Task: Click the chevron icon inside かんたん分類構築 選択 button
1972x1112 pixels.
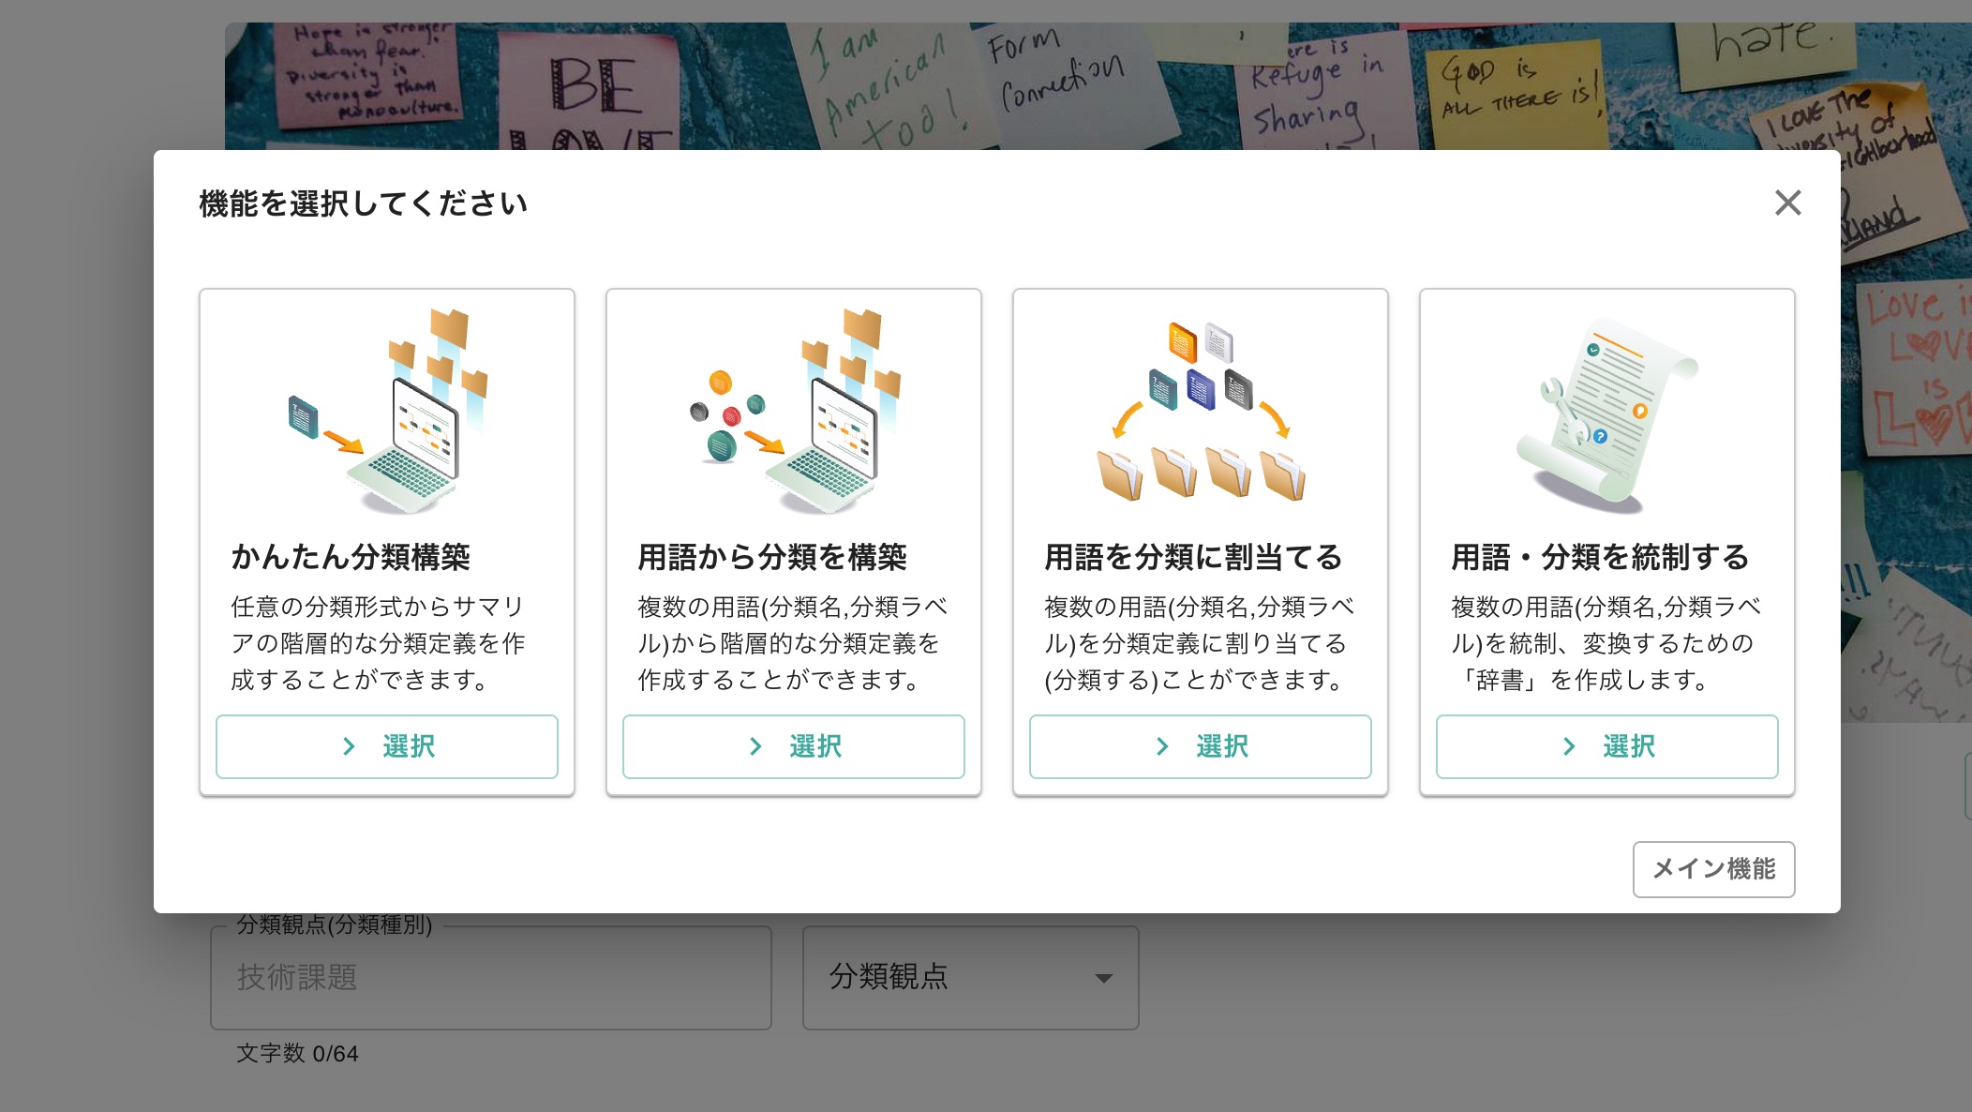Action: click(x=350, y=746)
